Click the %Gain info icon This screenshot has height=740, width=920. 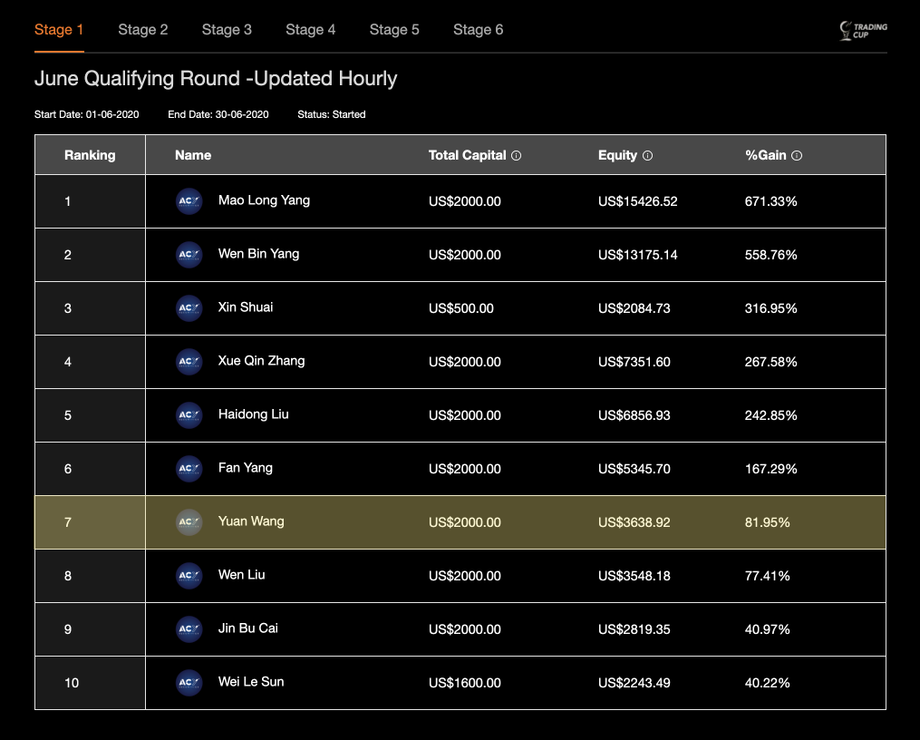point(797,155)
